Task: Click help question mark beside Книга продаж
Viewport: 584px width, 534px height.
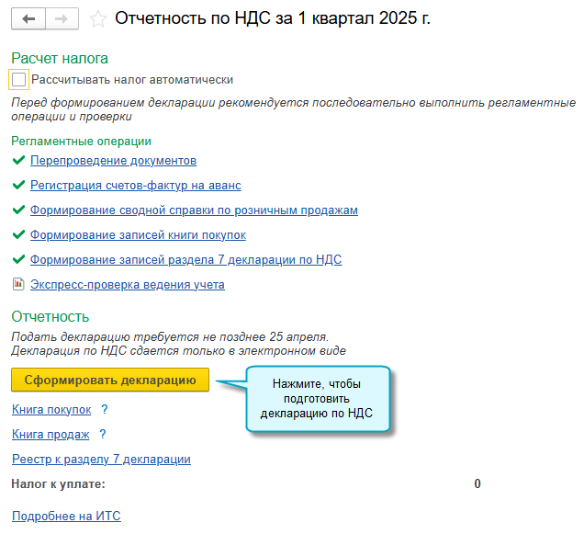Action: (x=103, y=434)
